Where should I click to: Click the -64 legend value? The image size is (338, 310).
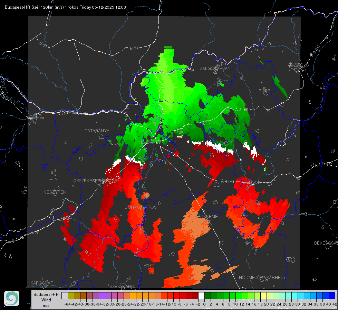pyautogui.click(x=68, y=304)
